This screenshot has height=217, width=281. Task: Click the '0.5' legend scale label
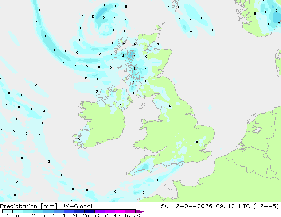pyautogui.click(x=15, y=215)
